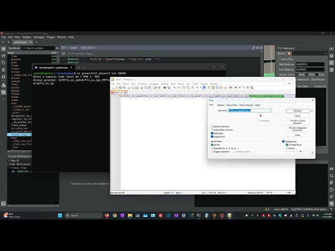Click Save icon in Notepad++ toolbar
The image size is (335, 251).
[120, 87]
